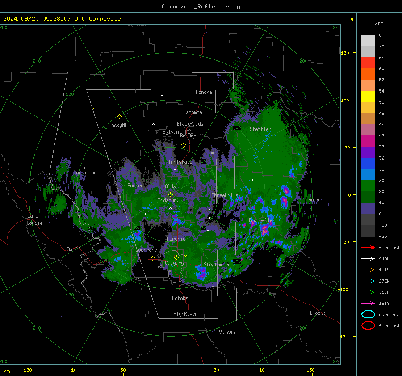
Task: Click the yellow diamond marker below RedDeer
Action: click(x=184, y=145)
